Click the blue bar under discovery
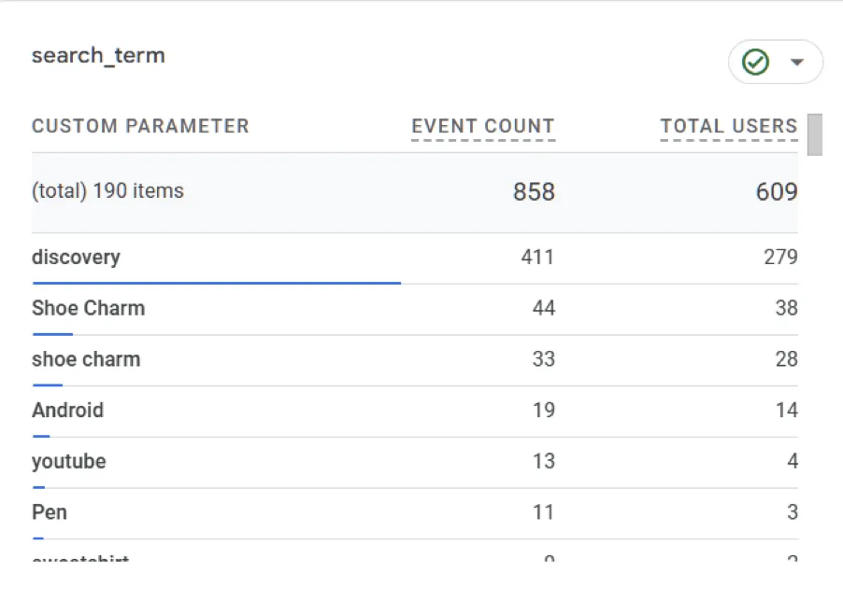843x601 pixels. click(x=216, y=282)
